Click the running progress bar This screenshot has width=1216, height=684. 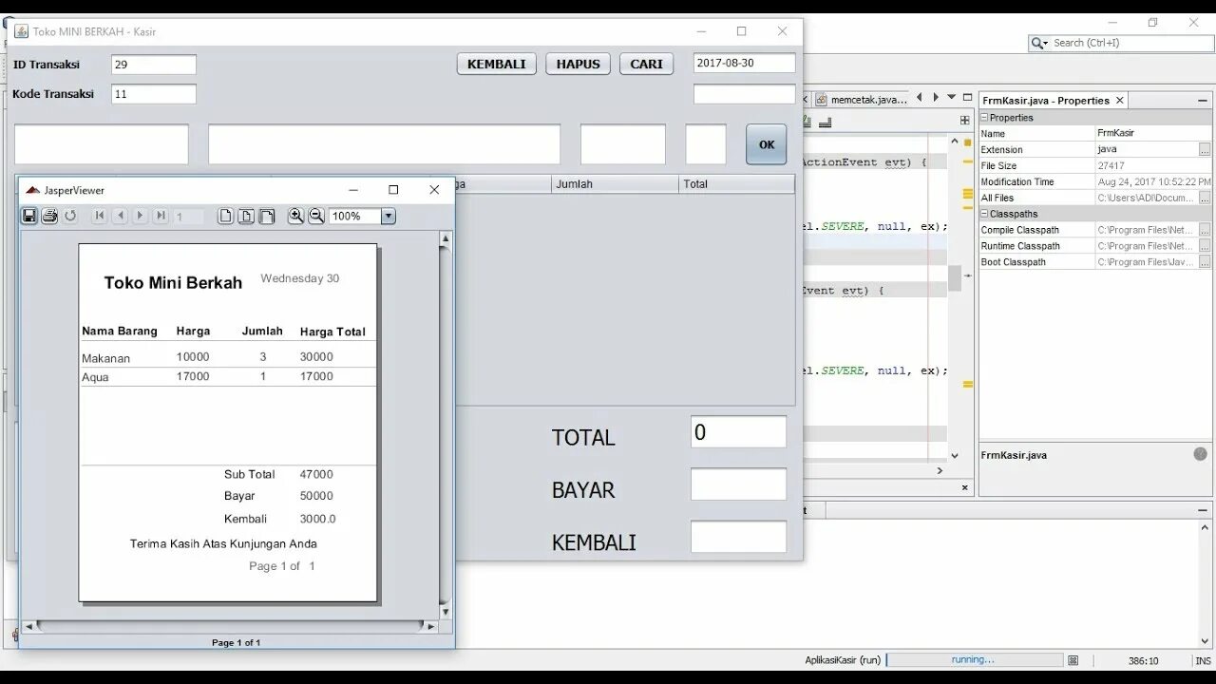tap(975, 659)
